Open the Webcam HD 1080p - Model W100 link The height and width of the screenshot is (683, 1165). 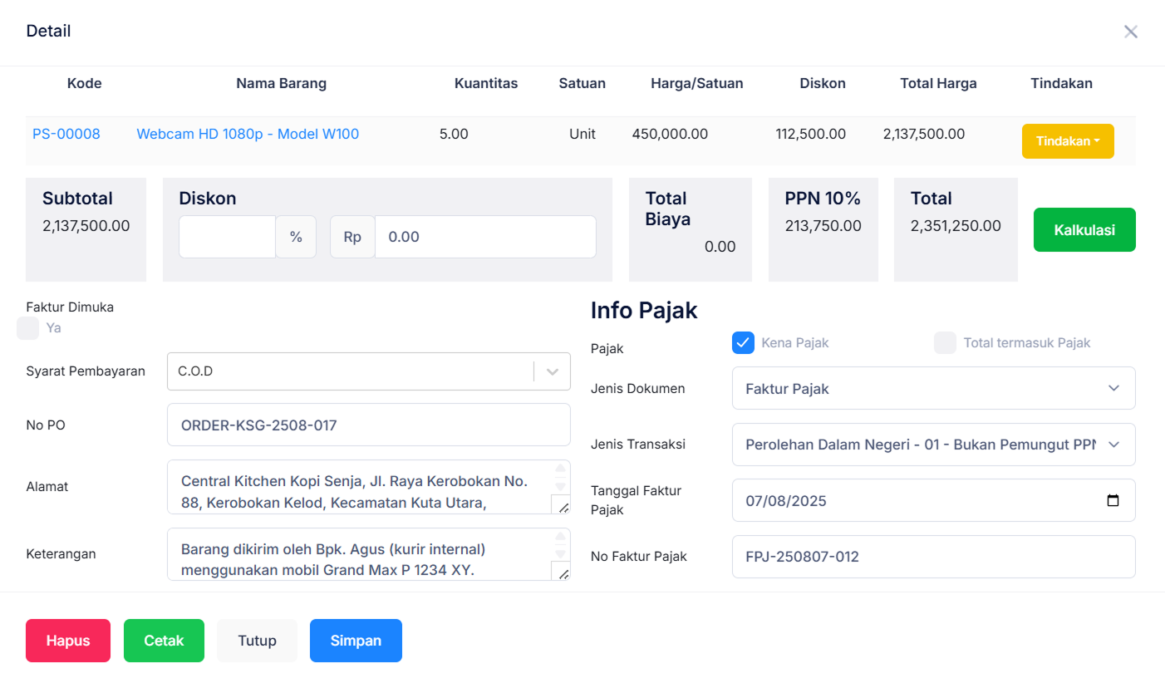coord(247,134)
